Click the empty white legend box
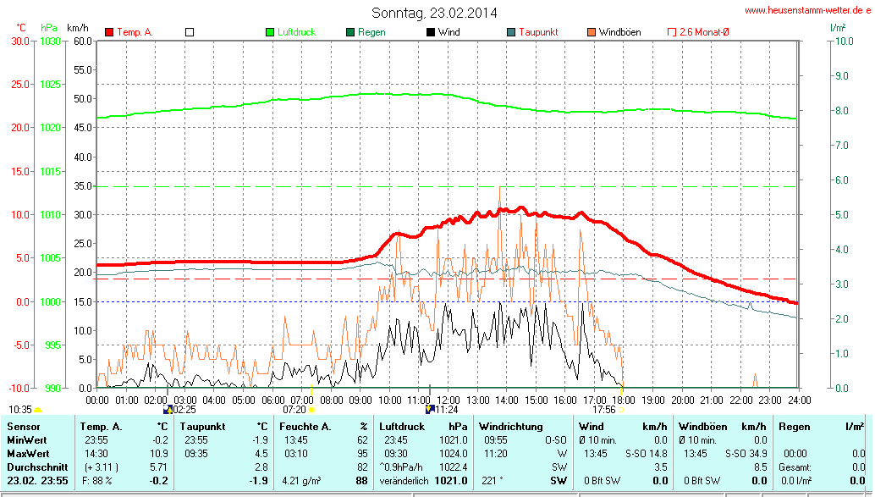This screenshot has height=497, width=875. point(190,32)
